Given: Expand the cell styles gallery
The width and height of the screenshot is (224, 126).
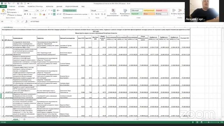Looking at the screenshot, I should [169, 14].
